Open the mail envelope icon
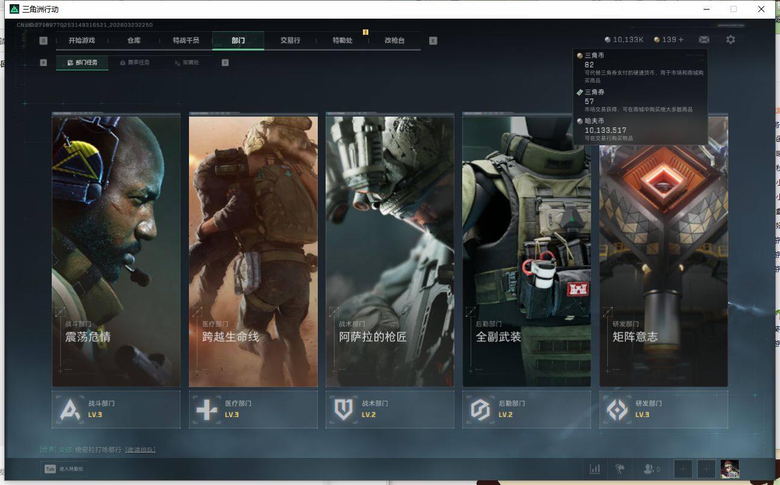The height and width of the screenshot is (485, 780). pos(704,40)
